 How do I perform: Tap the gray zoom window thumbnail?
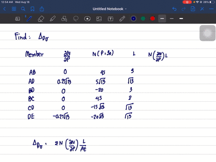click(207, 33)
